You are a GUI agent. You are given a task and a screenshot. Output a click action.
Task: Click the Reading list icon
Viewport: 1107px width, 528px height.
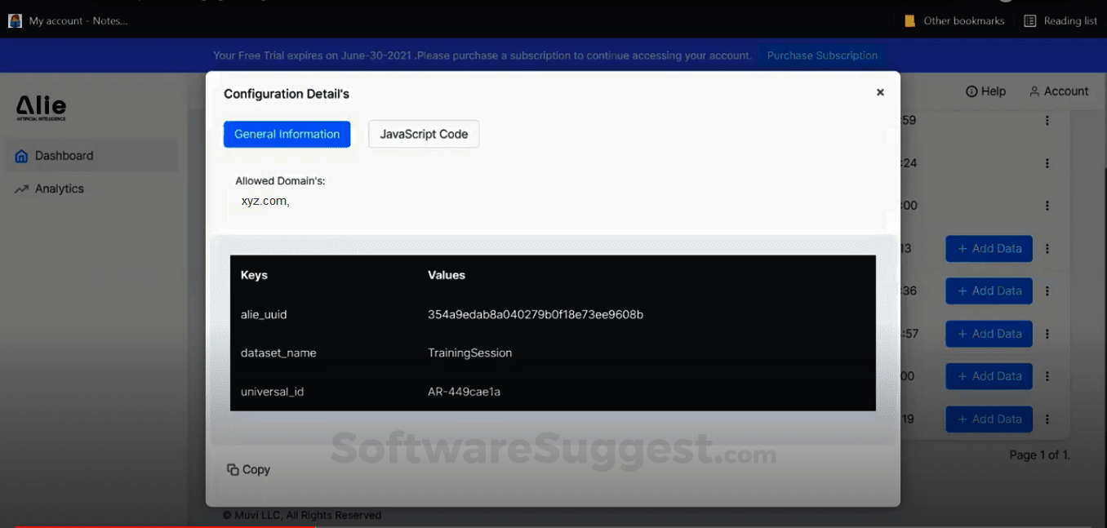click(1030, 20)
